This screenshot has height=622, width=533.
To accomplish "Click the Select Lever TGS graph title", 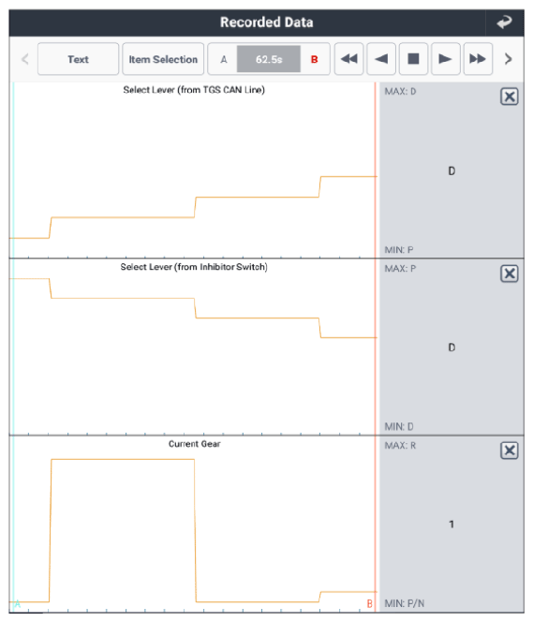I will pyautogui.click(x=194, y=90).
